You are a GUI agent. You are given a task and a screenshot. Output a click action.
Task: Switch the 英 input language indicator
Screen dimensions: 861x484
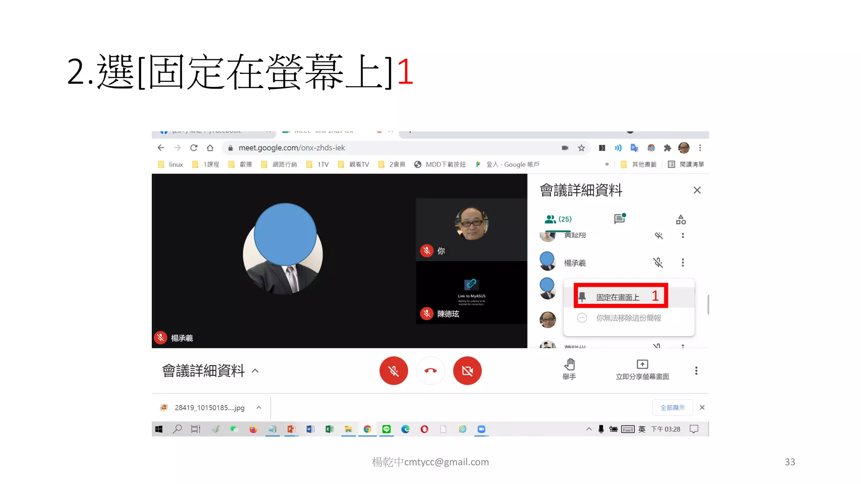pyautogui.click(x=642, y=429)
